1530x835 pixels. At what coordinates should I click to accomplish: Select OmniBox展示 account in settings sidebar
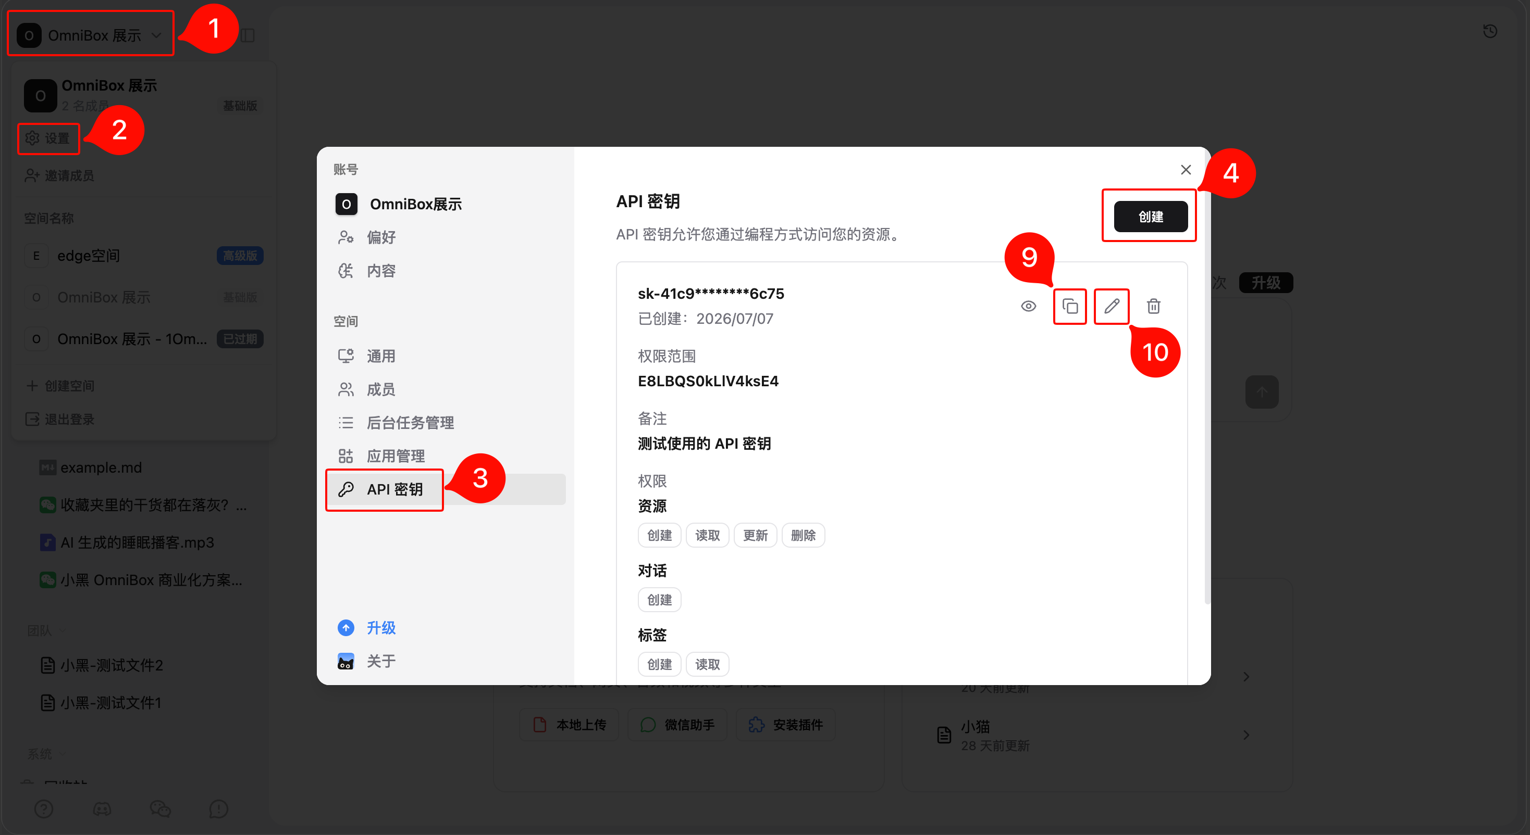446,204
